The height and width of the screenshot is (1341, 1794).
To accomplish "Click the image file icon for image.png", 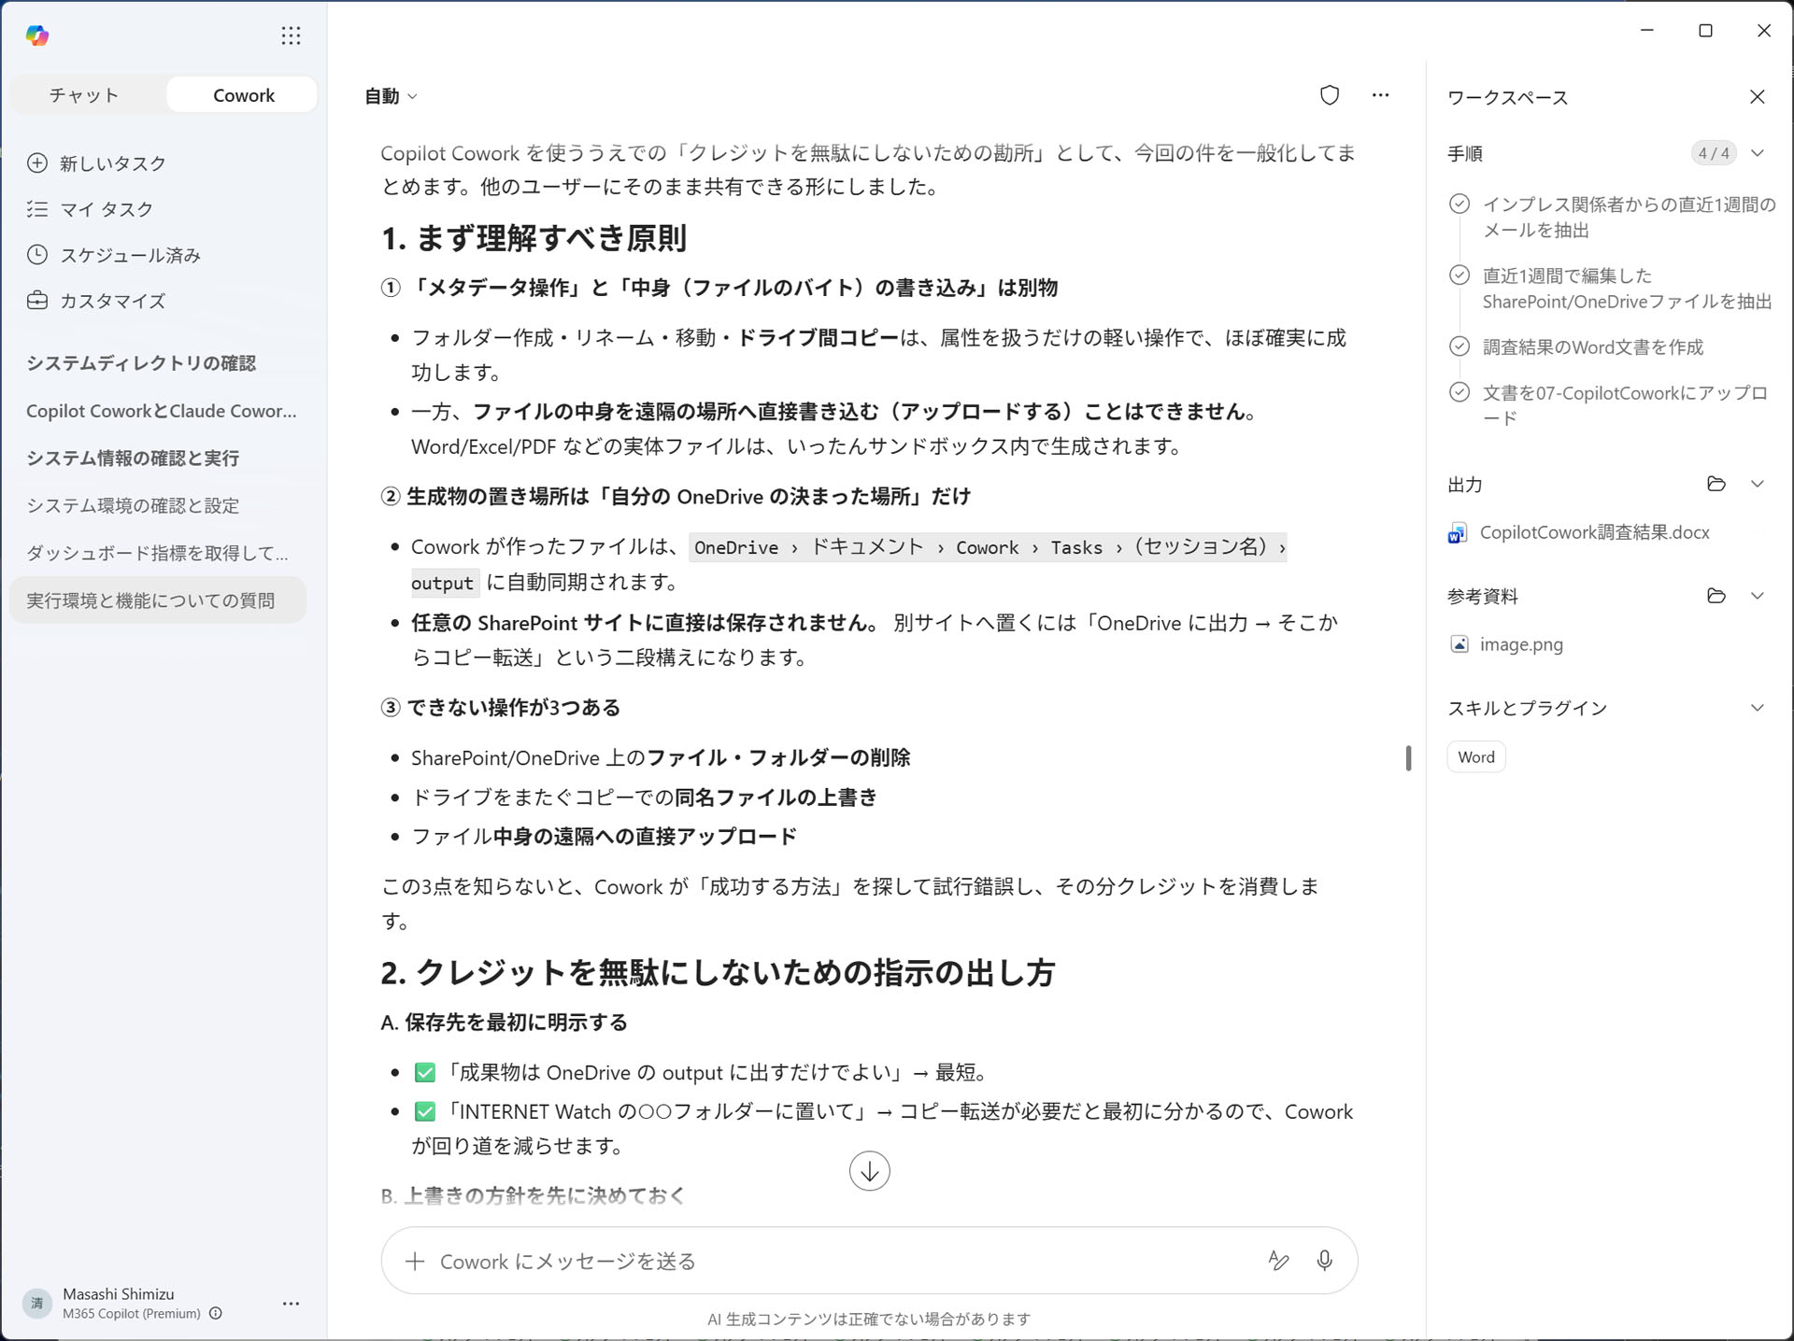I will click(x=1459, y=644).
